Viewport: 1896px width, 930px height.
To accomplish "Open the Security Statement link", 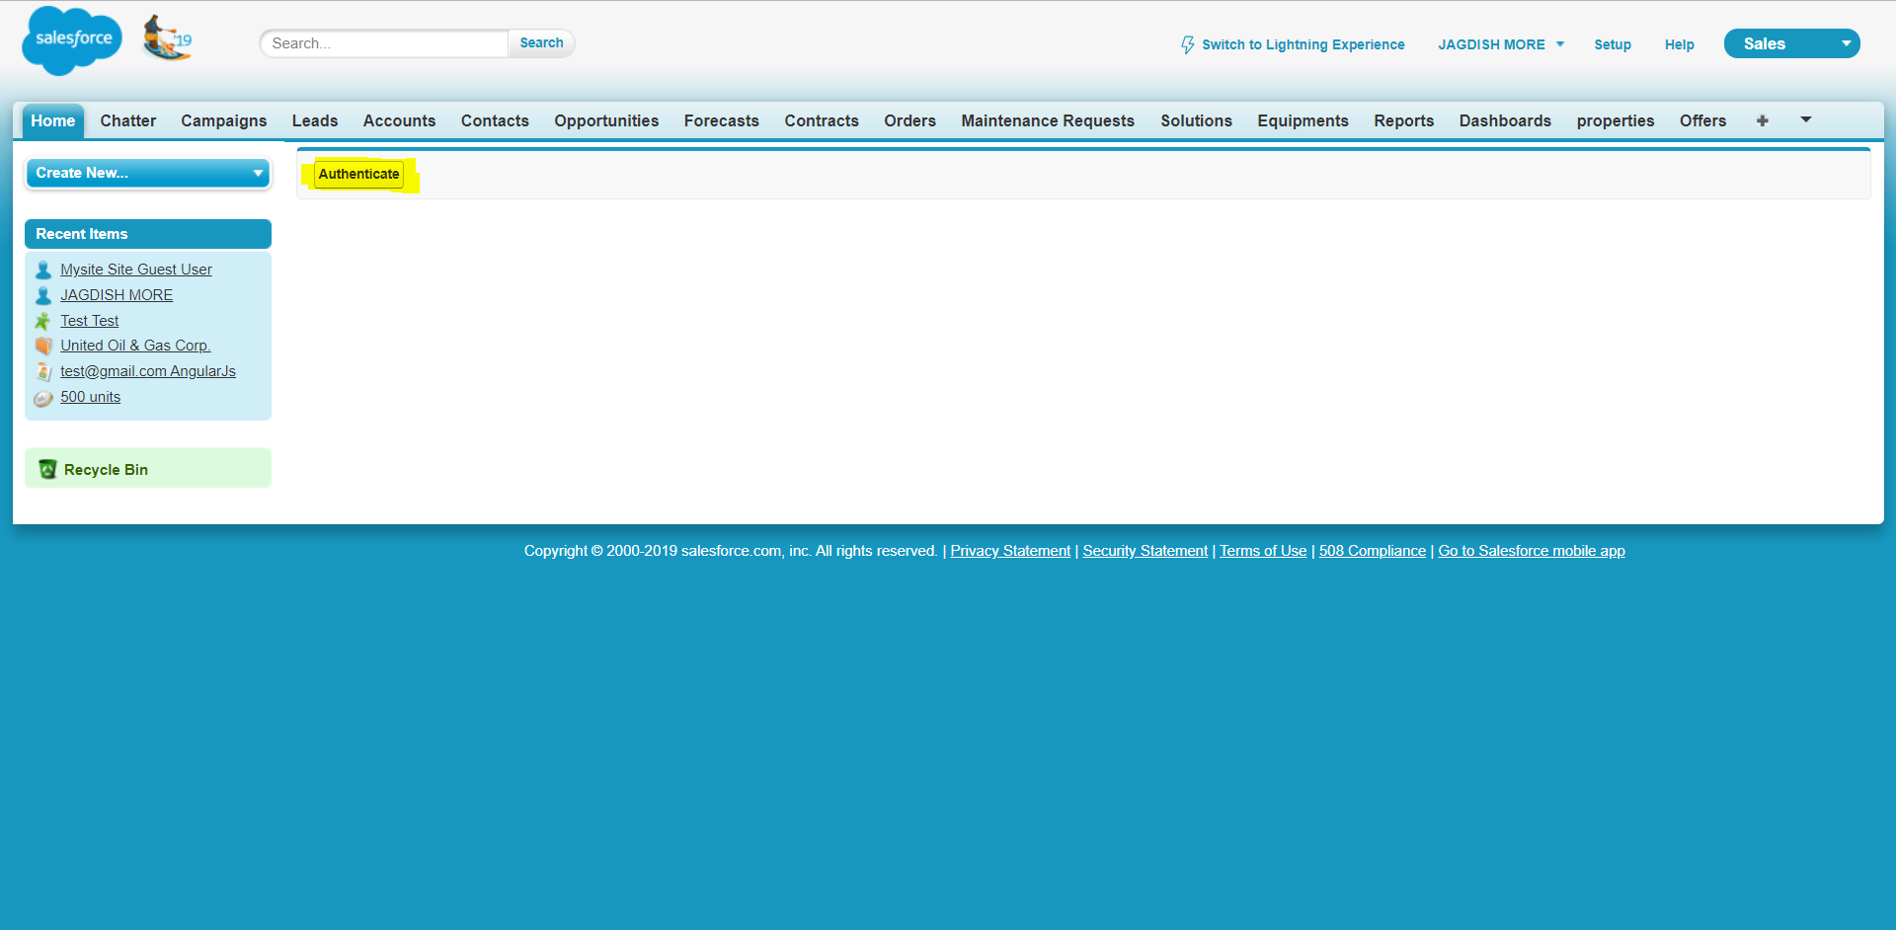I will tap(1145, 551).
